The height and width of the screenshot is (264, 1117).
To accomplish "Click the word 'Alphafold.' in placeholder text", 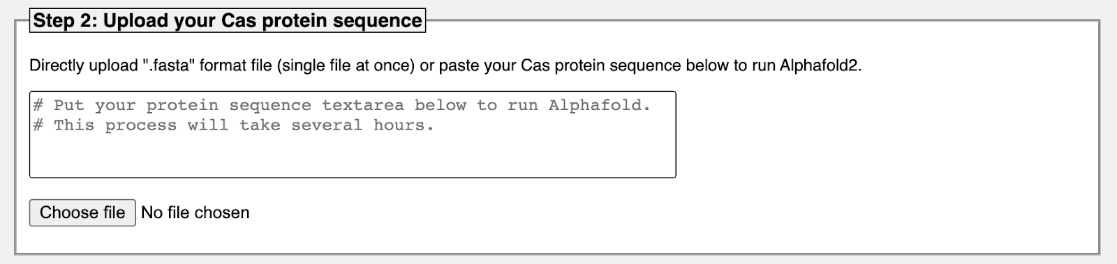I will tap(599, 105).
